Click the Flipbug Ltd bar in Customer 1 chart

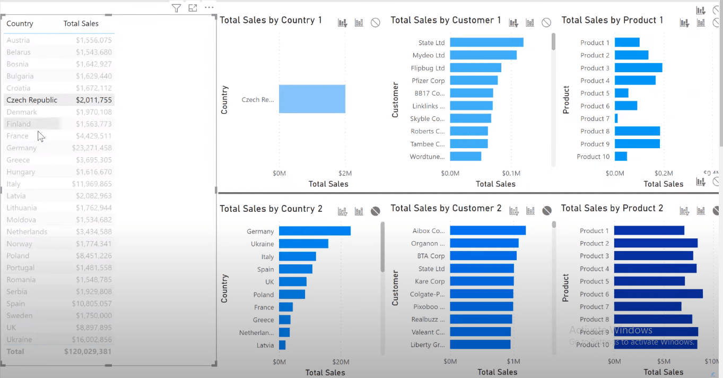475,68
